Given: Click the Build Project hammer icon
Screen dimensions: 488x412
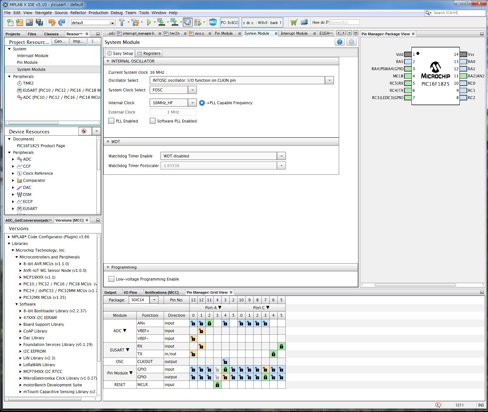Looking at the screenshot, I should 122,22.
